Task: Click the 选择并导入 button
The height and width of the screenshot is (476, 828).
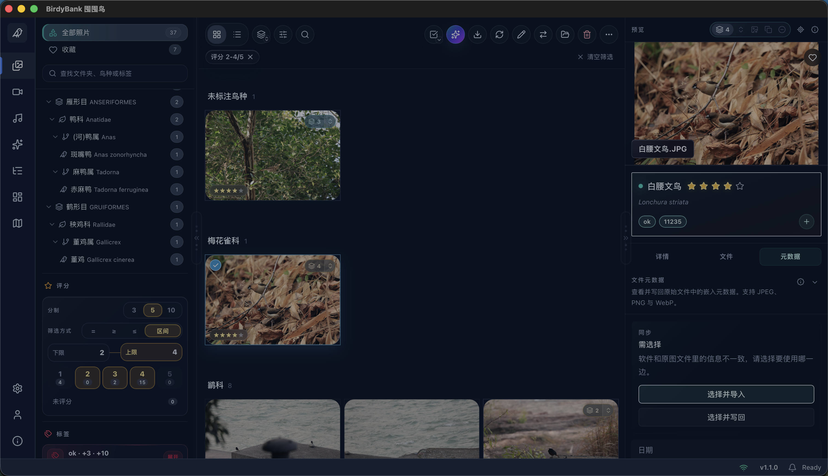Action: [x=726, y=394]
